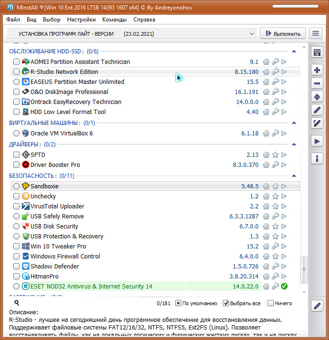Screen dimensions: 329x340
Task: Click key icon for Shadow Defender
Action: click(275, 266)
